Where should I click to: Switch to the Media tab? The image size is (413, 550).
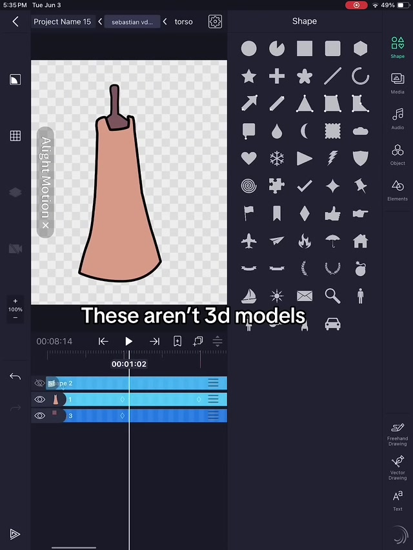click(x=398, y=83)
